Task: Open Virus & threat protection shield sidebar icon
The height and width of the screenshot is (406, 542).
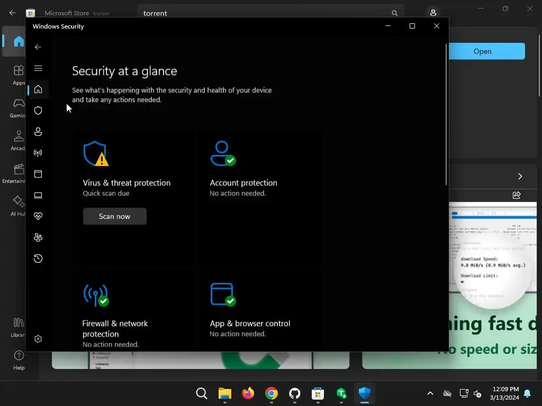Action: (x=38, y=110)
